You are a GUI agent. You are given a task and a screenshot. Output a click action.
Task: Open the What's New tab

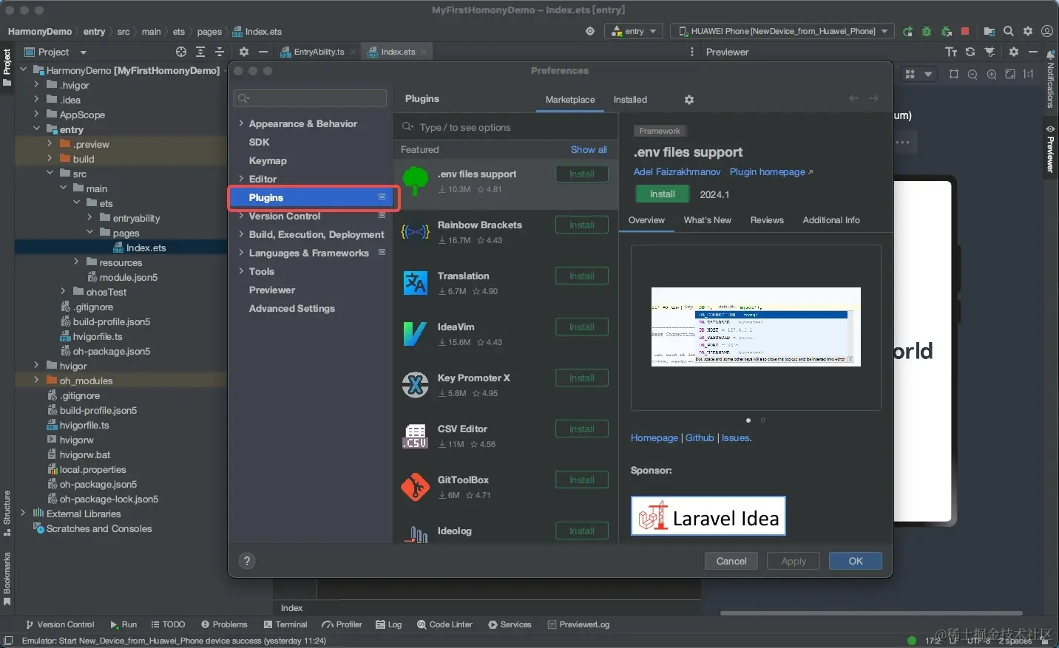[707, 220]
